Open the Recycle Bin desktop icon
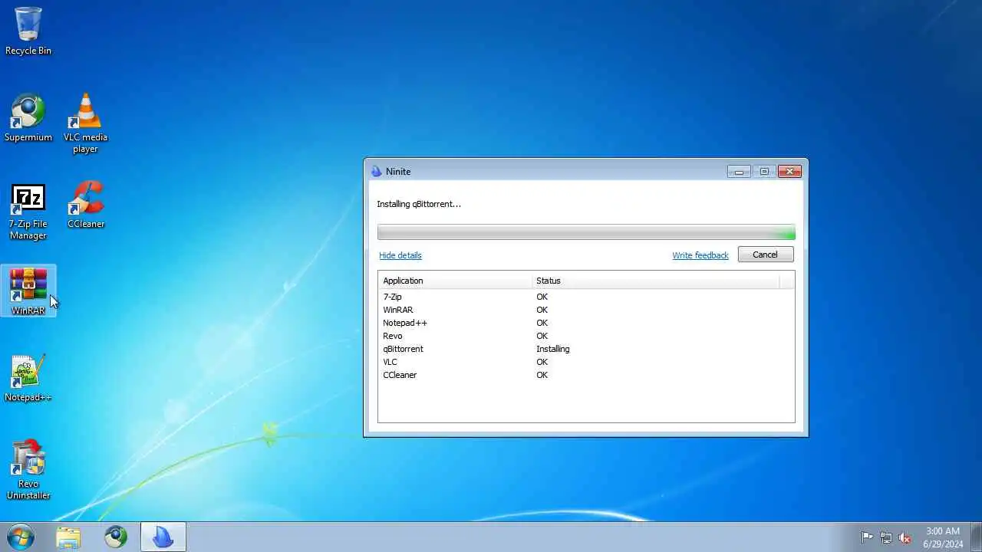The image size is (982, 552). pyautogui.click(x=28, y=31)
